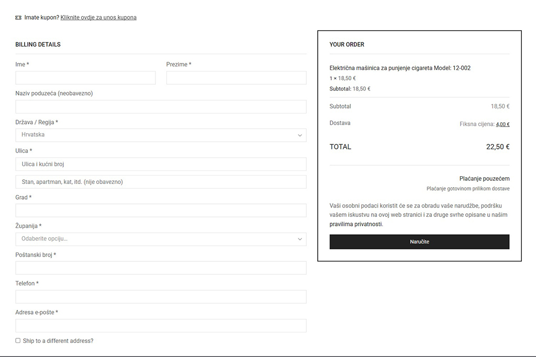The width and height of the screenshot is (536, 357).
Task: Open the 'Kliknite ovdje za unos kupona' link
Action: (x=98, y=18)
